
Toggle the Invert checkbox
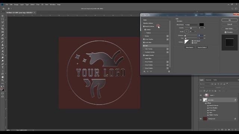click(x=192, y=43)
